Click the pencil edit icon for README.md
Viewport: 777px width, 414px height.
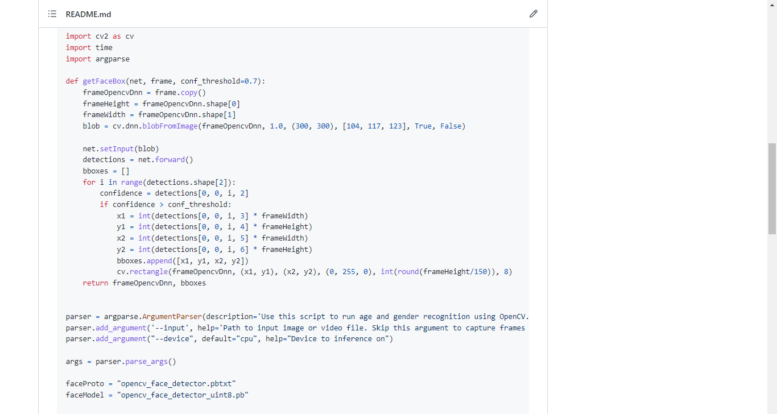(x=533, y=14)
